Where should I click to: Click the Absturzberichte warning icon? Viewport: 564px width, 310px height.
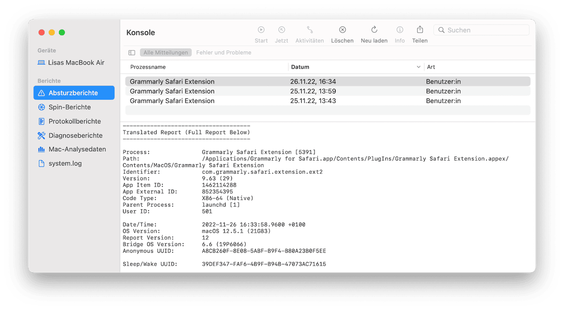click(41, 93)
